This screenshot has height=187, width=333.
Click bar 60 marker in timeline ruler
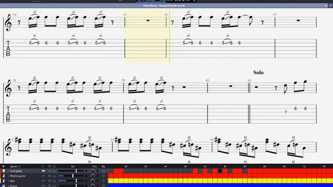(245, 166)
